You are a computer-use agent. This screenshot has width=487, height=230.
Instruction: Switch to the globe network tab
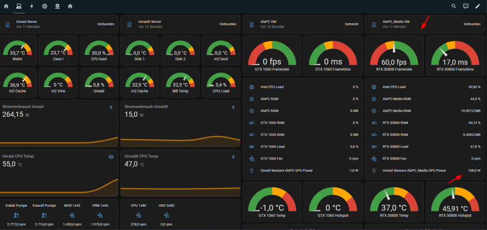45,6
